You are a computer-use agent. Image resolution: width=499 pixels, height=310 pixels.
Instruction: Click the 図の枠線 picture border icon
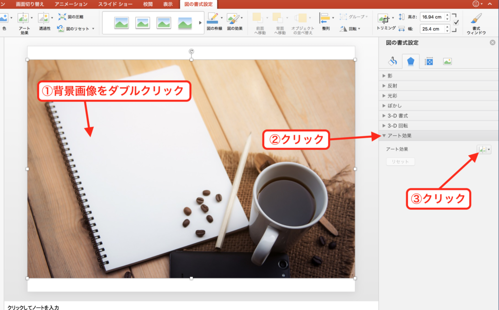213,19
